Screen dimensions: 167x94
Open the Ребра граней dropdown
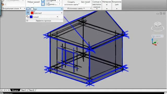[x=33, y=3]
